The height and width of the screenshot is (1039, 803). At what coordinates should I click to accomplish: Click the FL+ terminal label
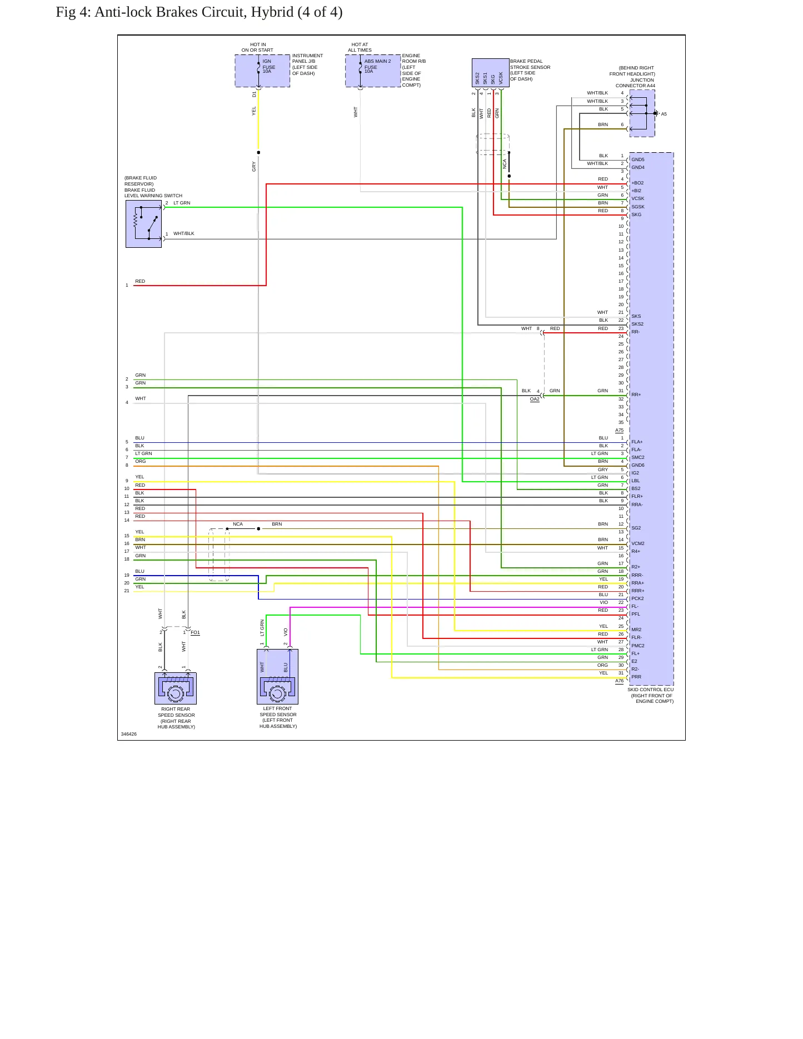pyautogui.click(x=636, y=653)
